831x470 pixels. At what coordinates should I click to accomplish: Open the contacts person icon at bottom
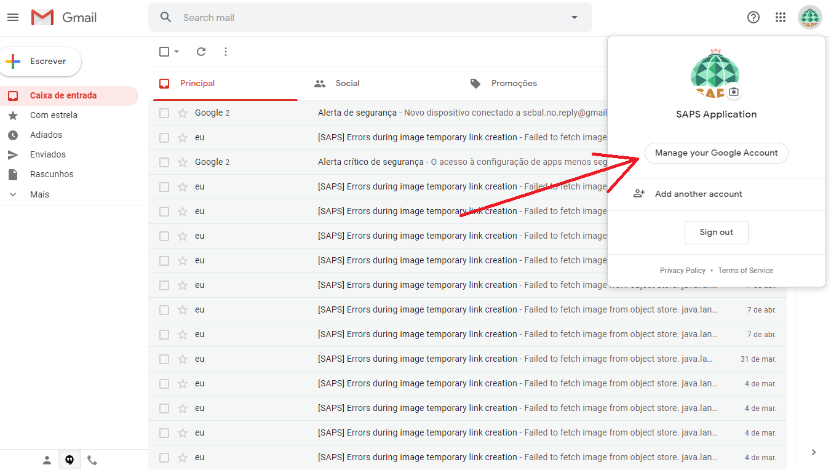coord(47,460)
